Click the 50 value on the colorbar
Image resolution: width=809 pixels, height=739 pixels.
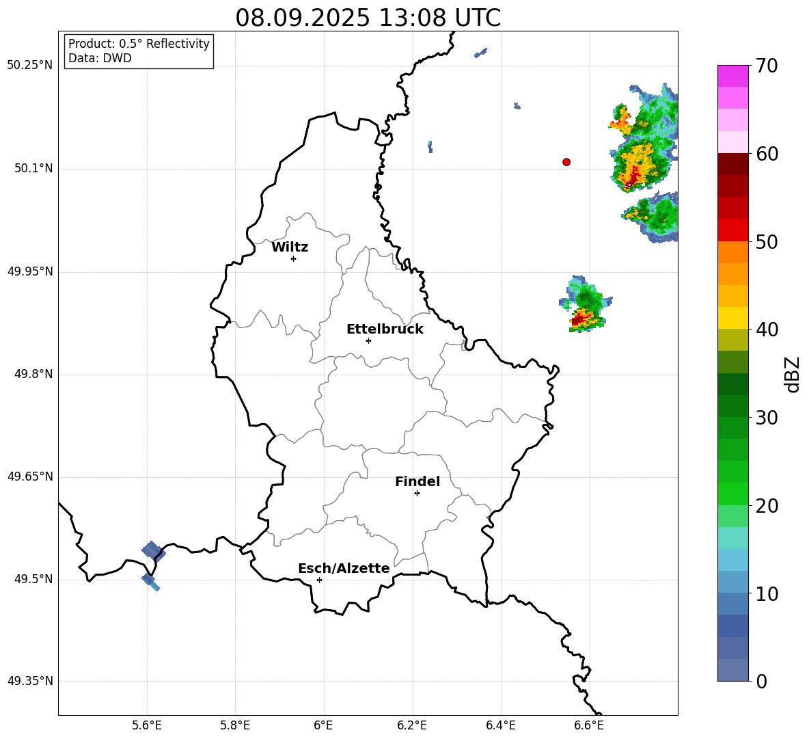click(766, 241)
